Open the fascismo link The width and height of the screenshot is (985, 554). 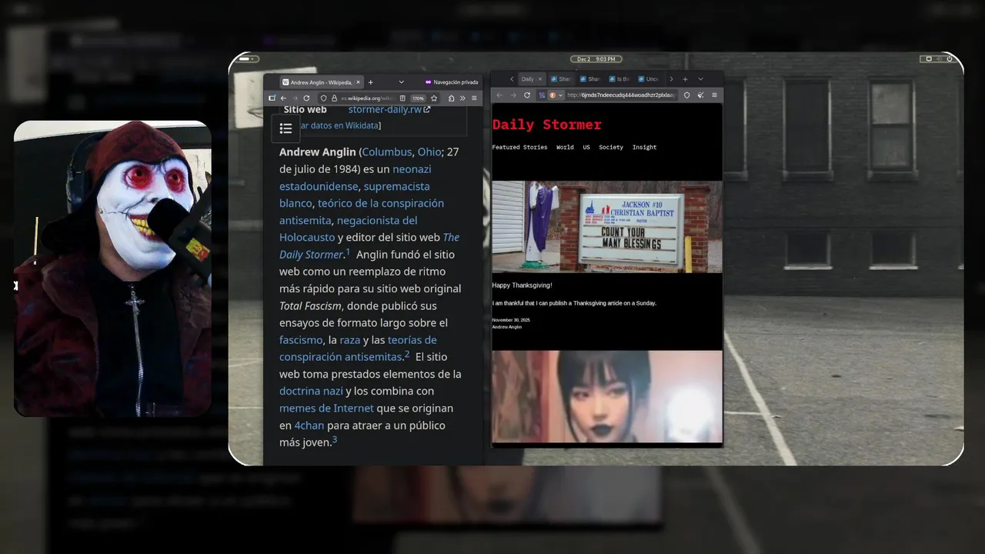(x=301, y=340)
